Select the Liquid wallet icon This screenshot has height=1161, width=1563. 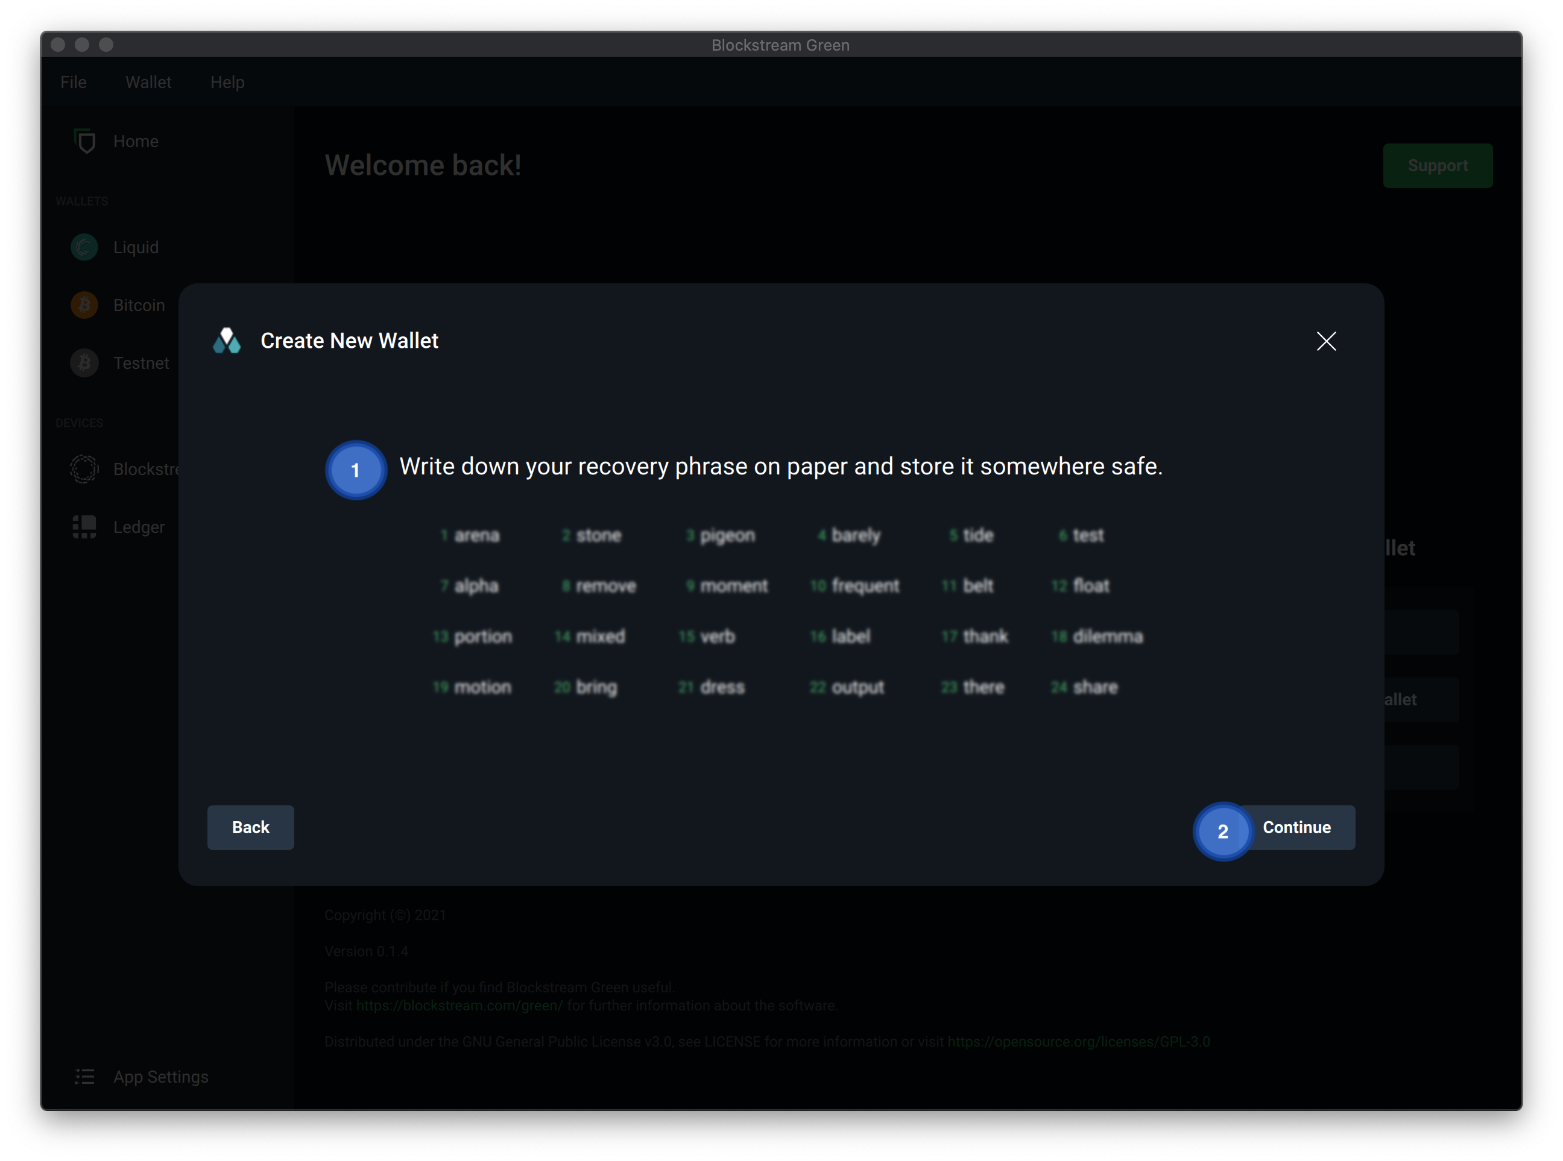pyautogui.click(x=84, y=247)
